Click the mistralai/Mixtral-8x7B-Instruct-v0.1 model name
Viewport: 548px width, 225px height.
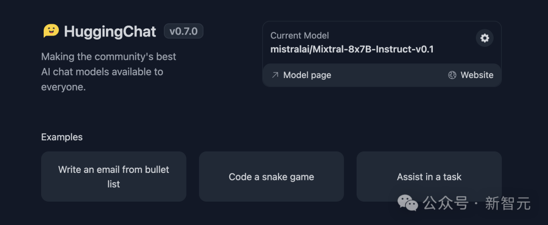click(352, 49)
